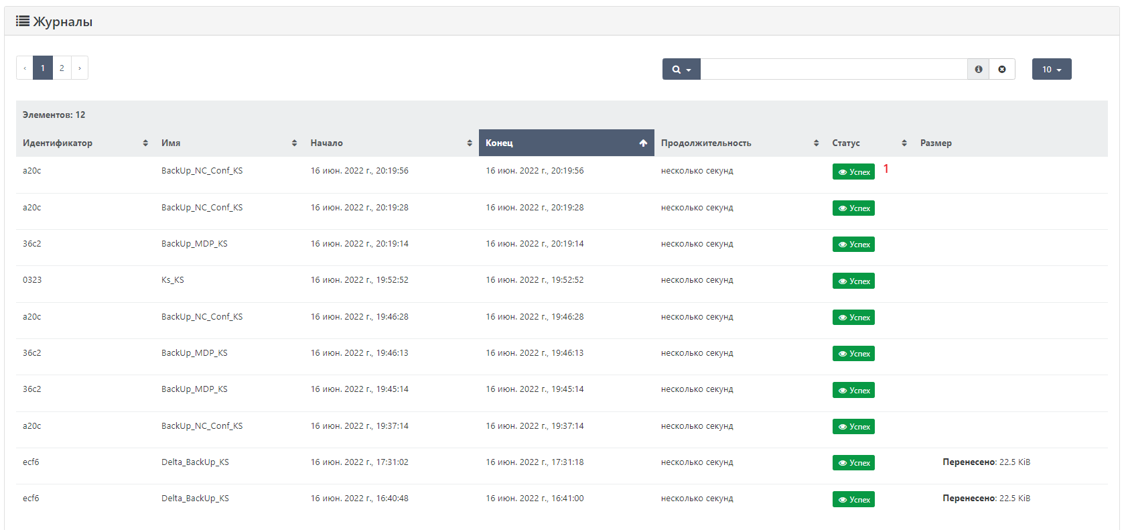
Task: Select the Ks_KS name cell
Action: pyautogui.click(x=173, y=280)
